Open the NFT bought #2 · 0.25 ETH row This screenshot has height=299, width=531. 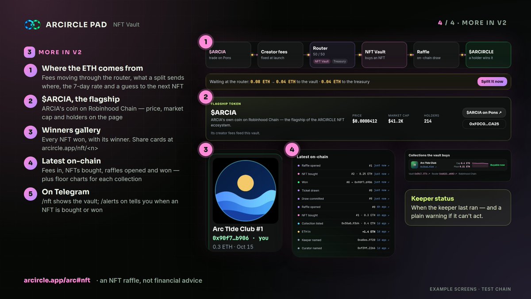(343, 174)
